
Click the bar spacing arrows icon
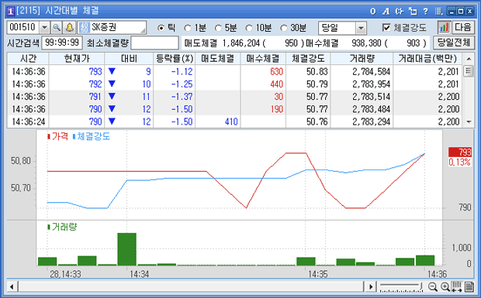[457, 286]
